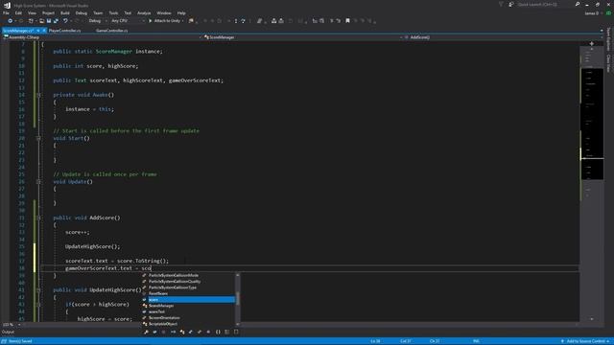Open the Edit menu
This screenshot has height=345, width=614.
(18, 12)
